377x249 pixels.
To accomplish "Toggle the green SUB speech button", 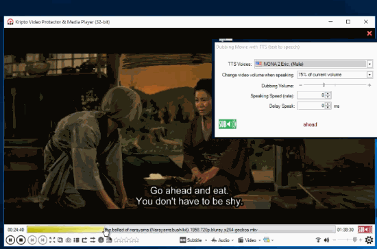I will (x=228, y=124).
